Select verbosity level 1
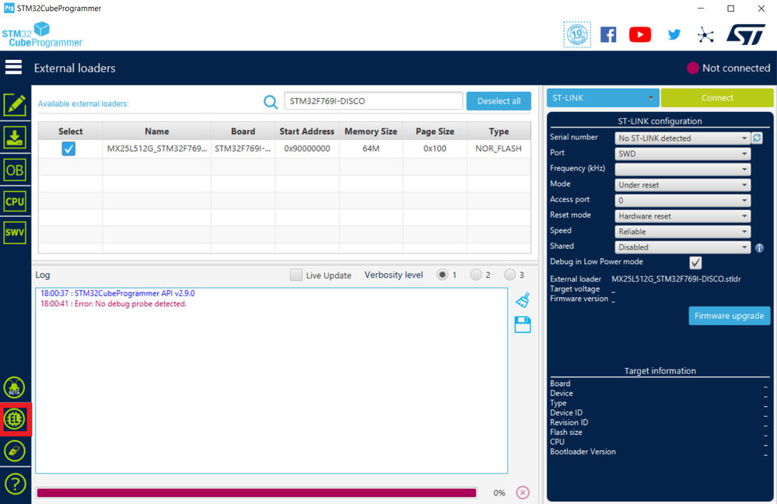 point(442,275)
